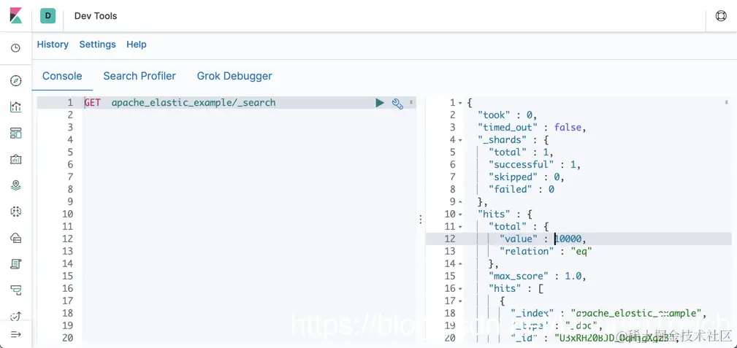Switch to Grok Debugger tab
Image resolution: width=737 pixels, height=348 pixels.
tap(234, 76)
